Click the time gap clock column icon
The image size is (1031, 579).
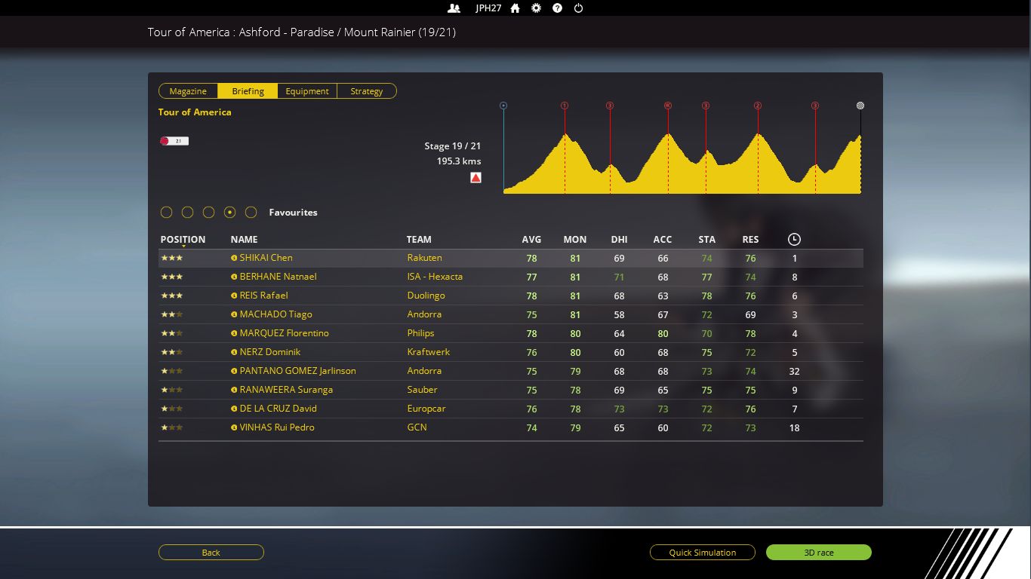794,240
